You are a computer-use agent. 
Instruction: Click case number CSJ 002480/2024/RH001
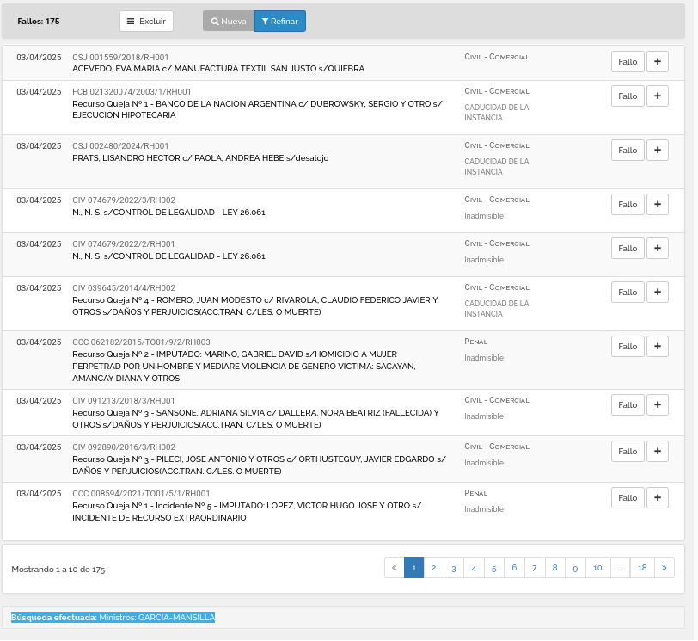120,146
